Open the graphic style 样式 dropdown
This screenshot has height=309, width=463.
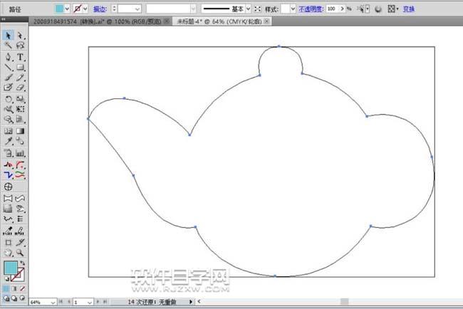293,9
